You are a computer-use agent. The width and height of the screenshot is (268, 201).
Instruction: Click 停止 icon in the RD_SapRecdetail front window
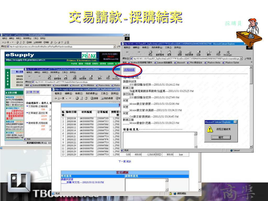pyautogui.click(x=150, y=53)
